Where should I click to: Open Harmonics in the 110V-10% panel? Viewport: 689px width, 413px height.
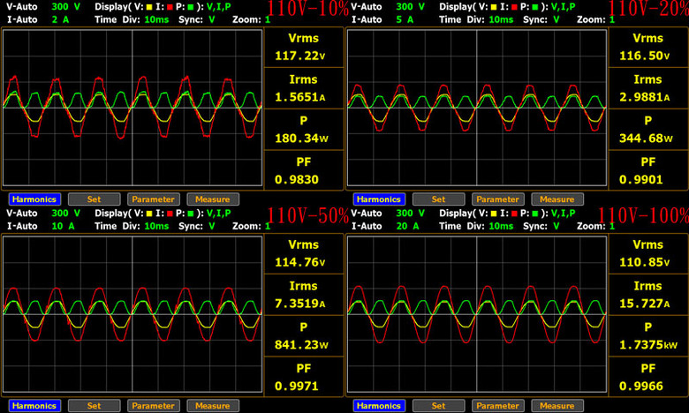[34, 199]
